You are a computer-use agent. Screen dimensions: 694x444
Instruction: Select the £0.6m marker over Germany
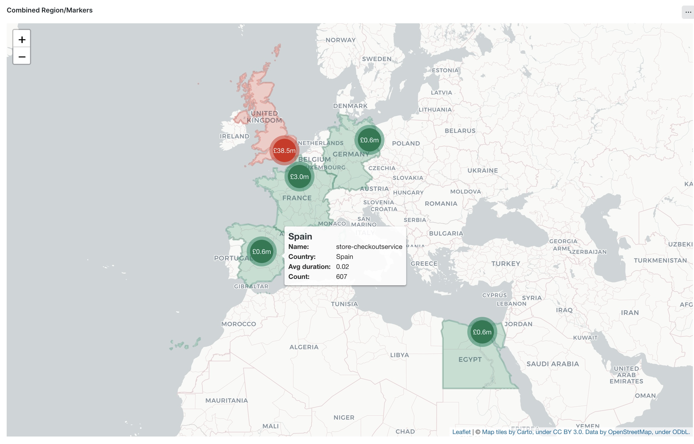[x=369, y=140]
